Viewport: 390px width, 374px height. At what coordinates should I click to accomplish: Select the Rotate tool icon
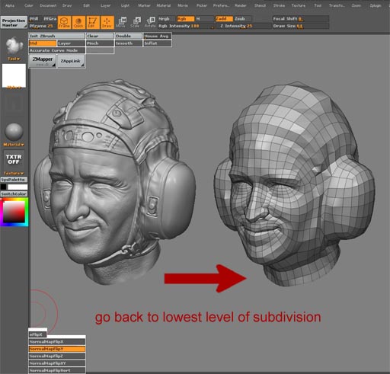click(150, 22)
